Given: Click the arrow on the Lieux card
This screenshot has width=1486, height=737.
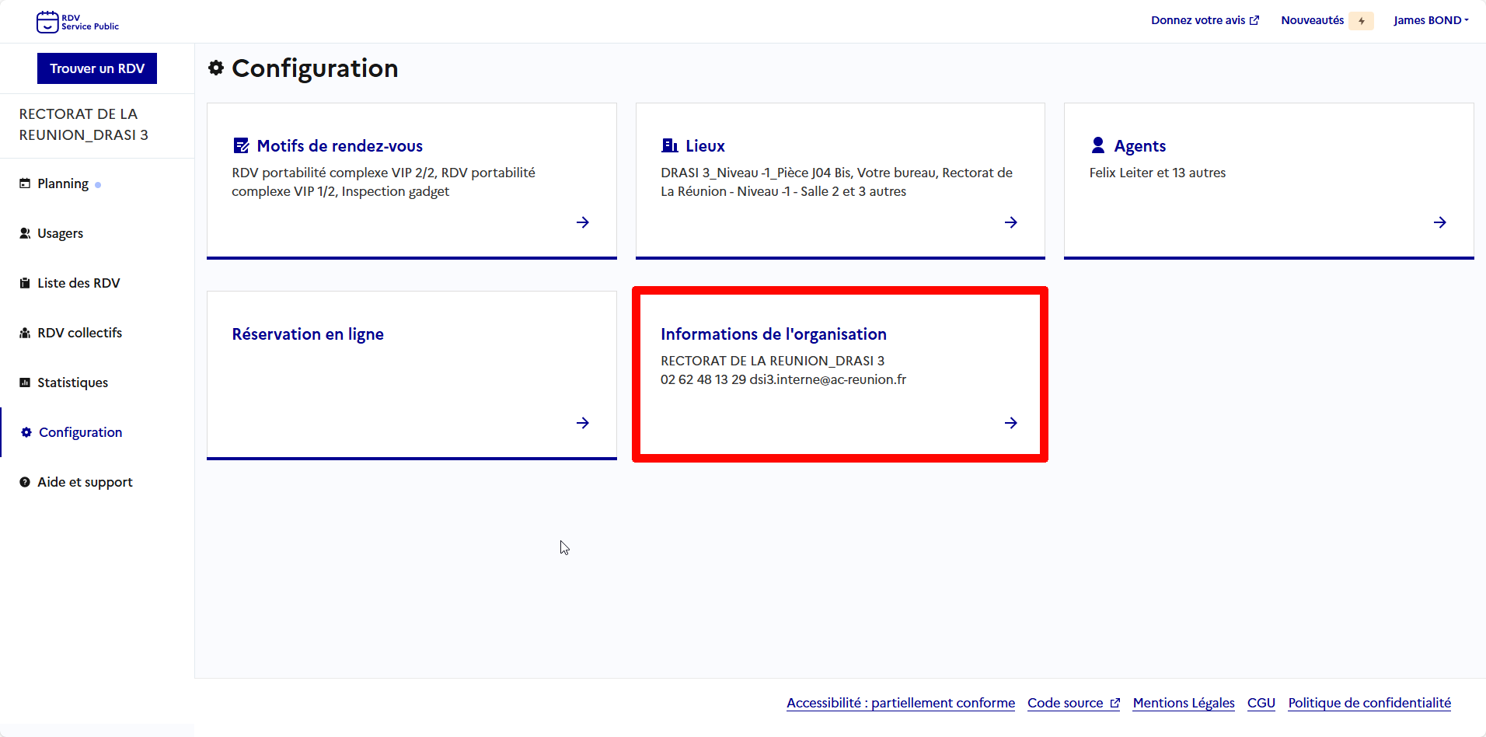Looking at the screenshot, I should click(1011, 222).
